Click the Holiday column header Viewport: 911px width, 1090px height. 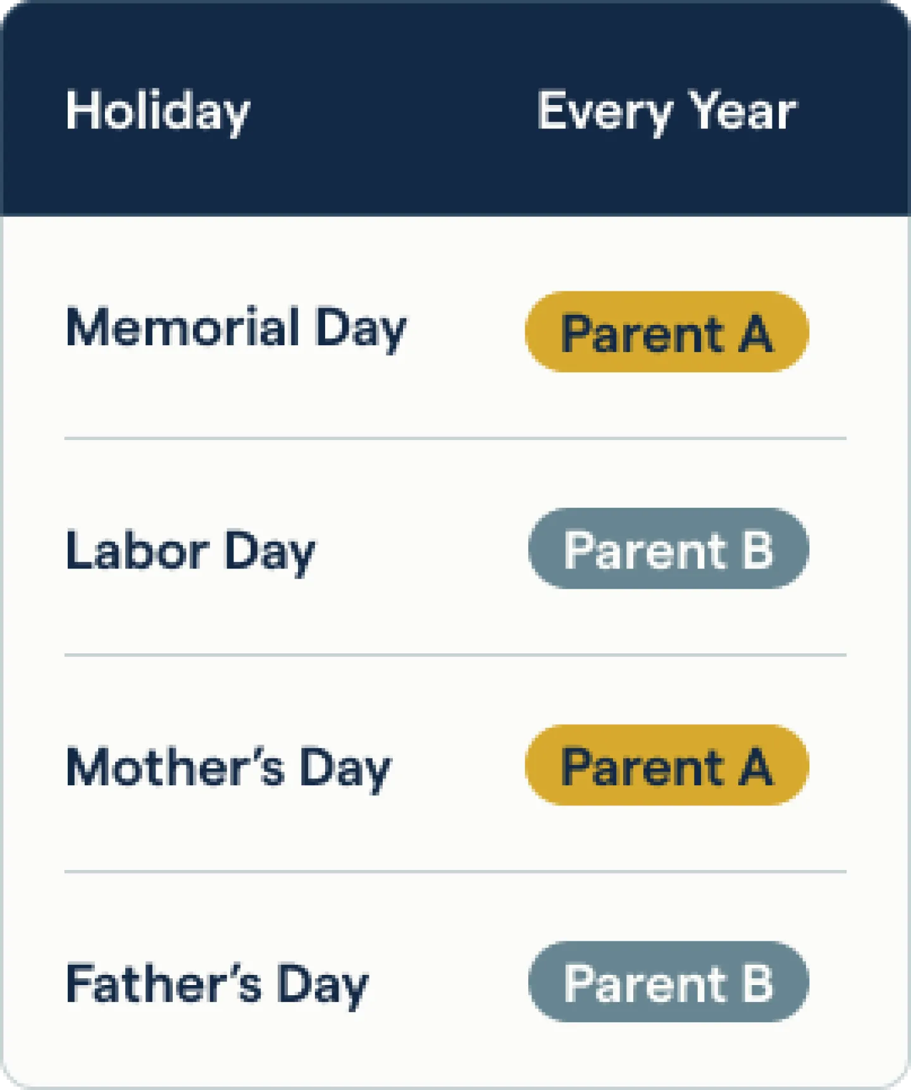tap(158, 111)
